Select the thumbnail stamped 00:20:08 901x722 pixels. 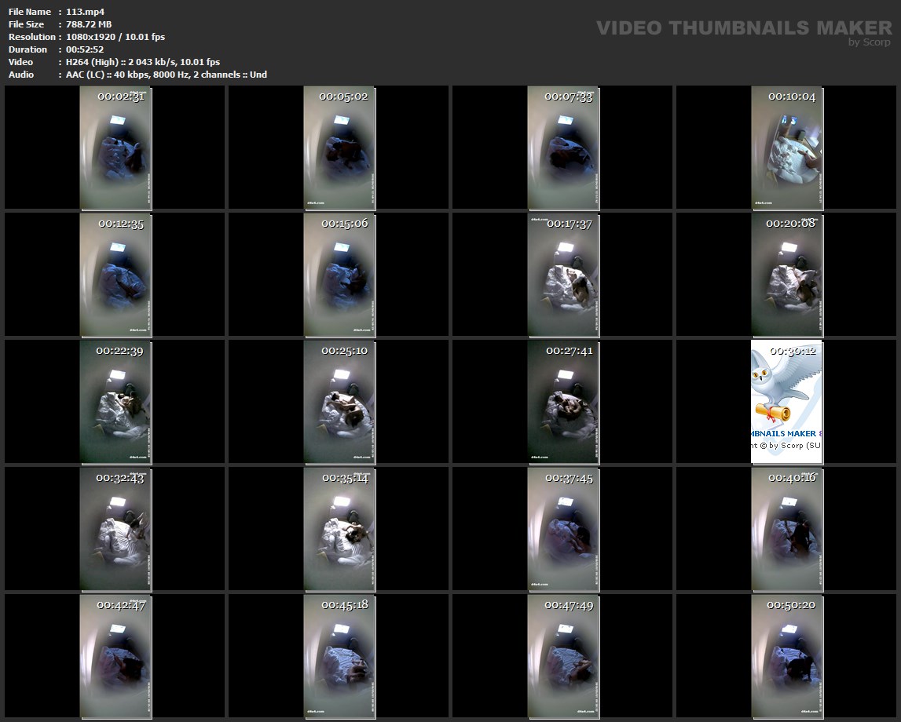click(x=787, y=275)
